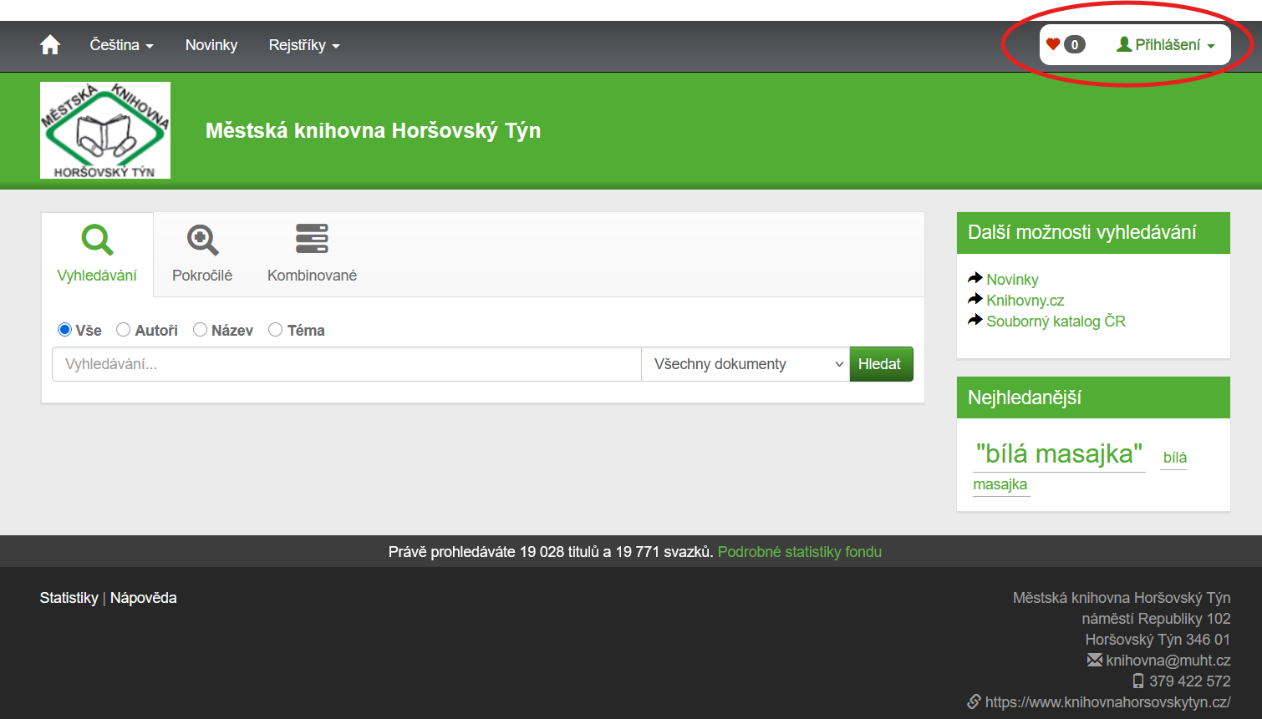Expand the Všechny dokumenty combo box

point(745,364)
